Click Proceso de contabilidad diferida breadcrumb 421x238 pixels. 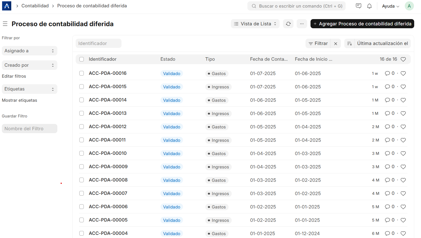point(92,6)
